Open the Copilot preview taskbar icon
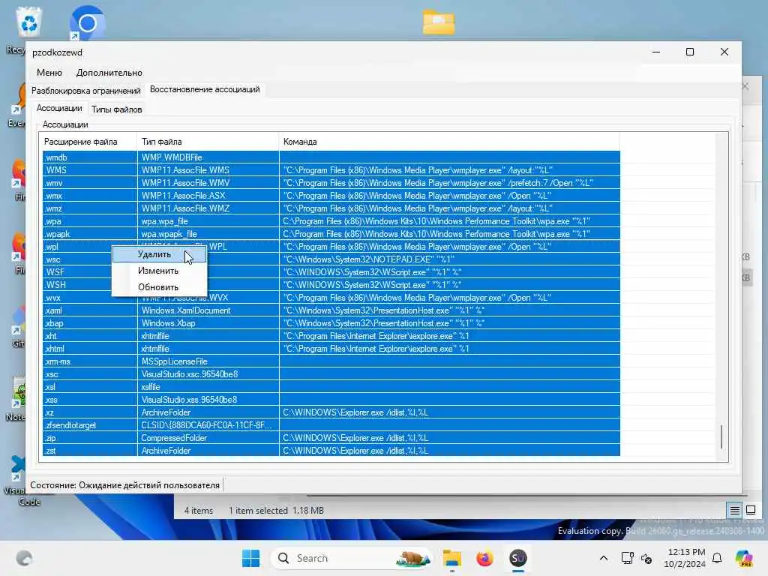The image size is (768, 576). 744,558
